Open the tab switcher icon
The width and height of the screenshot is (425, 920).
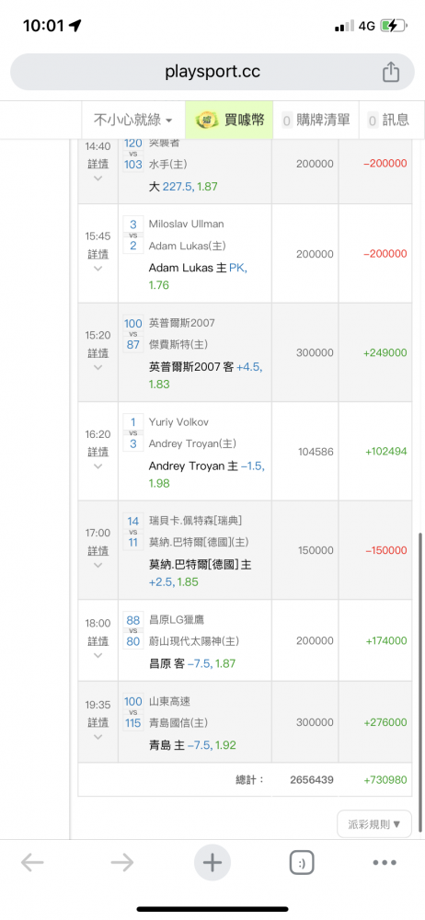point(302,863)
